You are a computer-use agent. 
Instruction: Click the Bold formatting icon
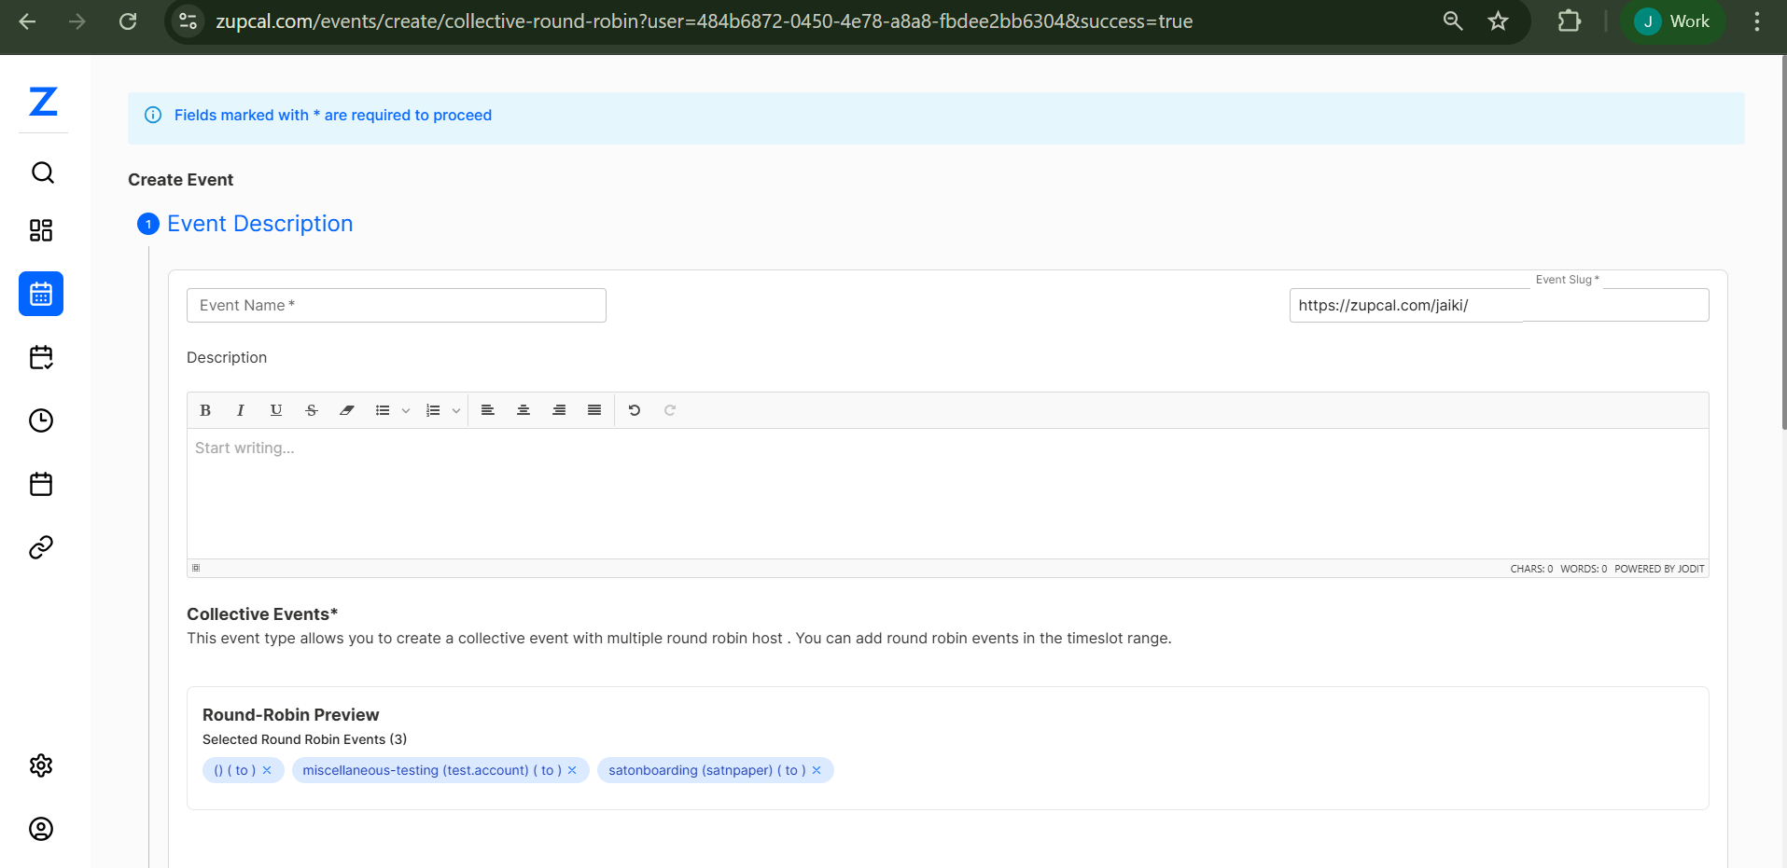[205, 410]
